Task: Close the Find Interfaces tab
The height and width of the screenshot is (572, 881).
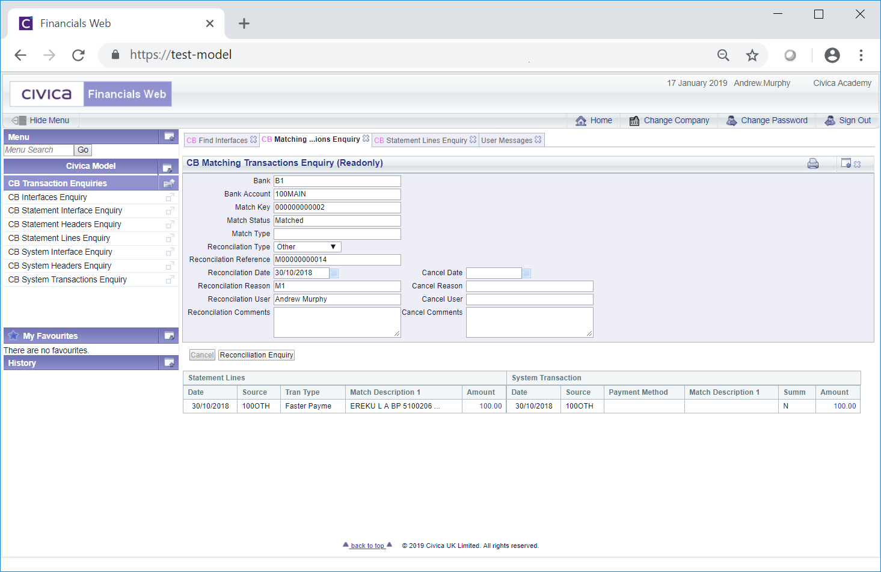Action: click(x=253, y=139)
